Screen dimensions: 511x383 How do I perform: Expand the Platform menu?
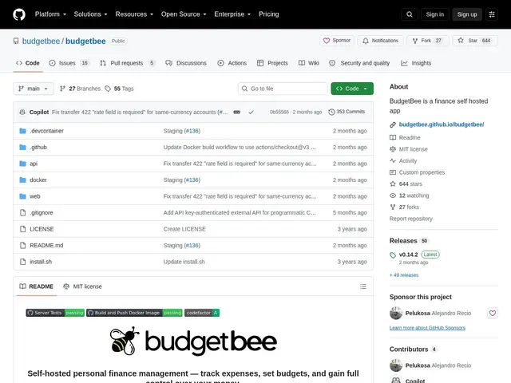pos(50,14)
